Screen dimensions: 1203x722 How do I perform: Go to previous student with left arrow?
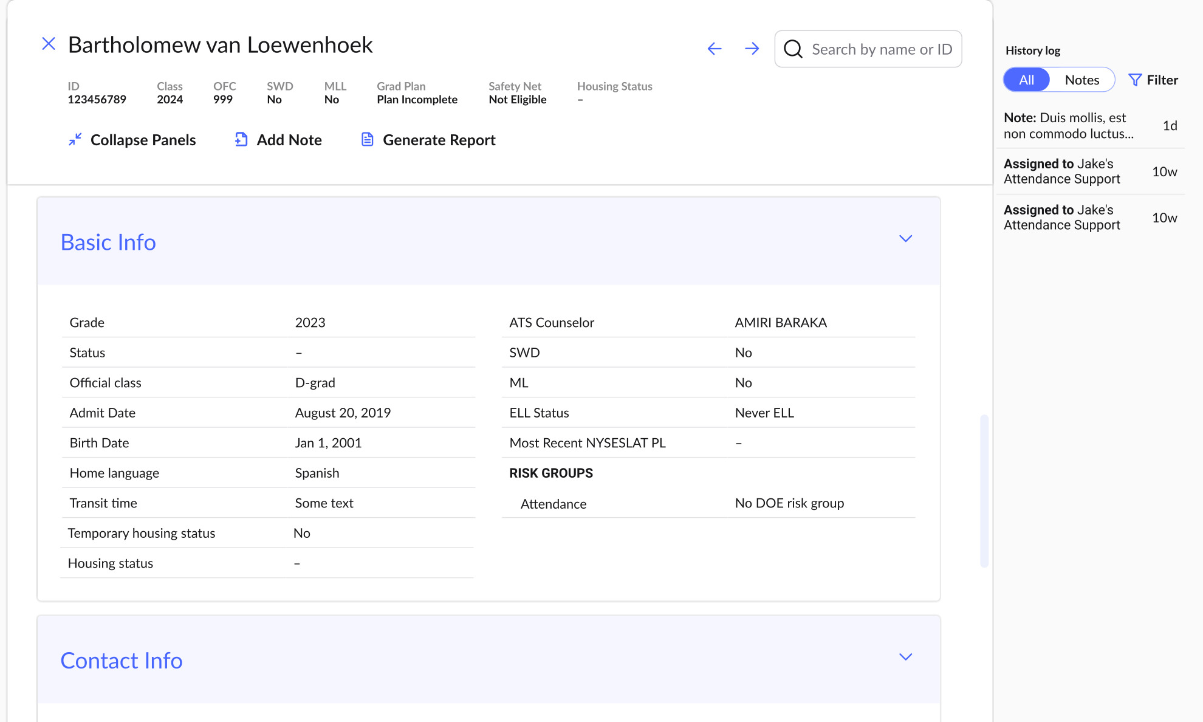pos(715,49)
